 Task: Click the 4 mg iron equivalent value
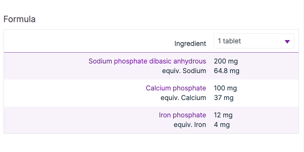[221, 125]
